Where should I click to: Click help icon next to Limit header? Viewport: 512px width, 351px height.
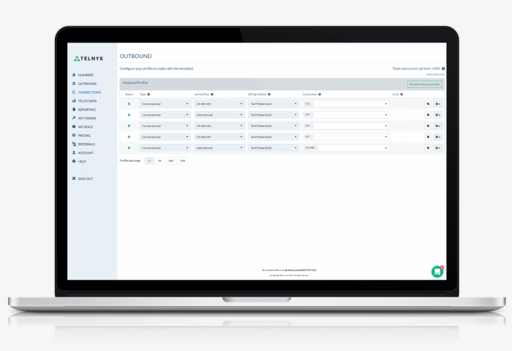401,94
